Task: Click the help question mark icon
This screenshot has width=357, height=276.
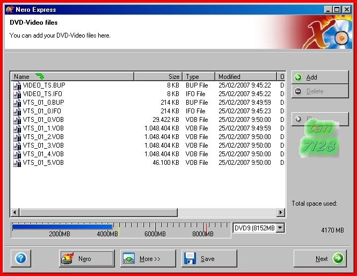Action: tap(21, 258)
